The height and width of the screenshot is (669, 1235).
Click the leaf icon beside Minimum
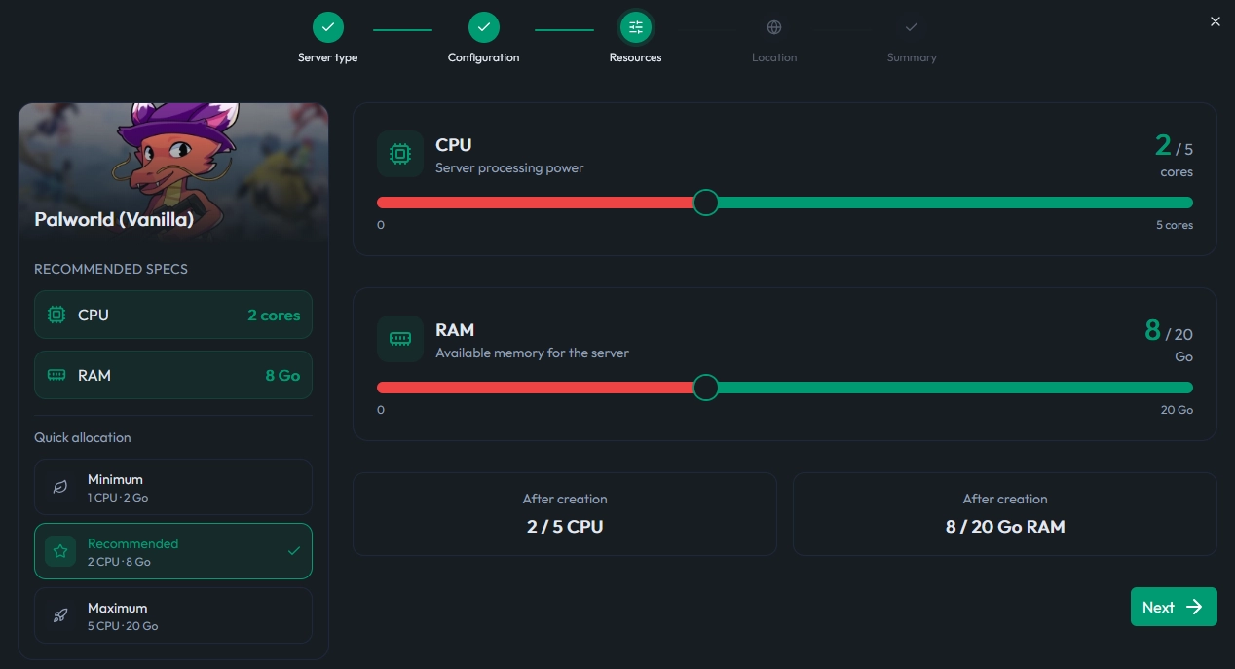click(60, 487)
